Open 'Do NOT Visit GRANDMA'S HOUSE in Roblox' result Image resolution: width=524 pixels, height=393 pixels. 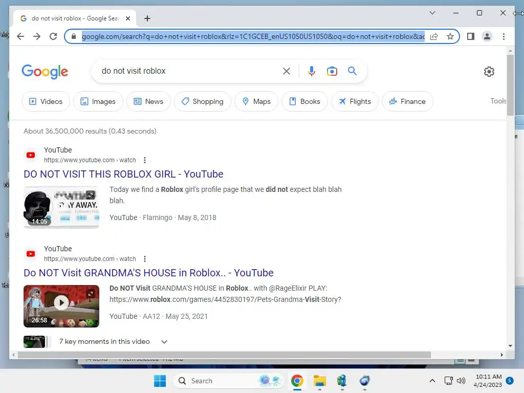coord(148,273)
